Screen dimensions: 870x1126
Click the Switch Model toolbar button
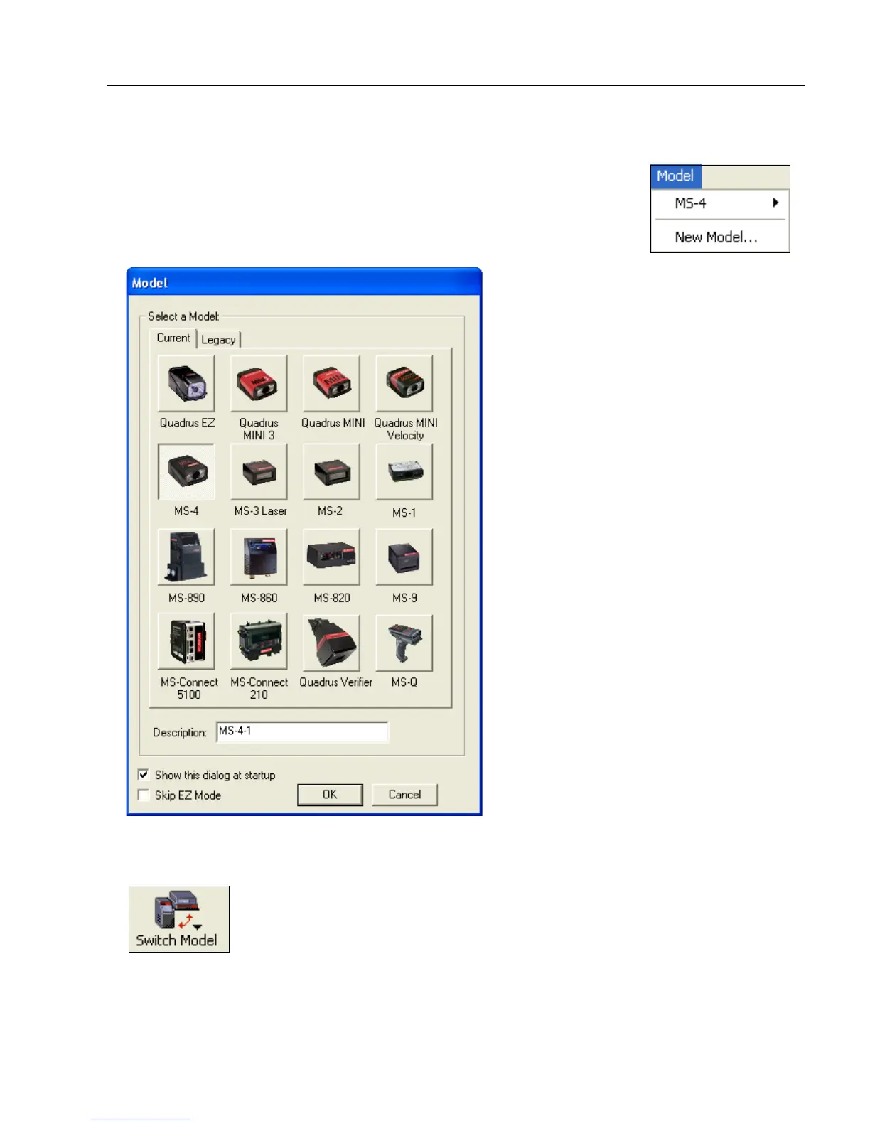tap(179, 919)
